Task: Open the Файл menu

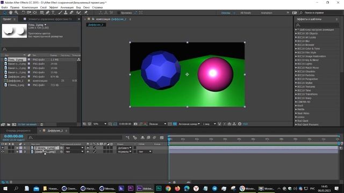Action: pos(4,8)
